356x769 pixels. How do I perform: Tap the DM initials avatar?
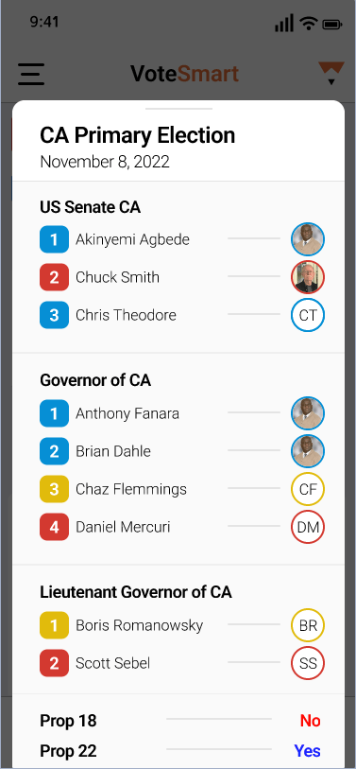pos(308,527)
